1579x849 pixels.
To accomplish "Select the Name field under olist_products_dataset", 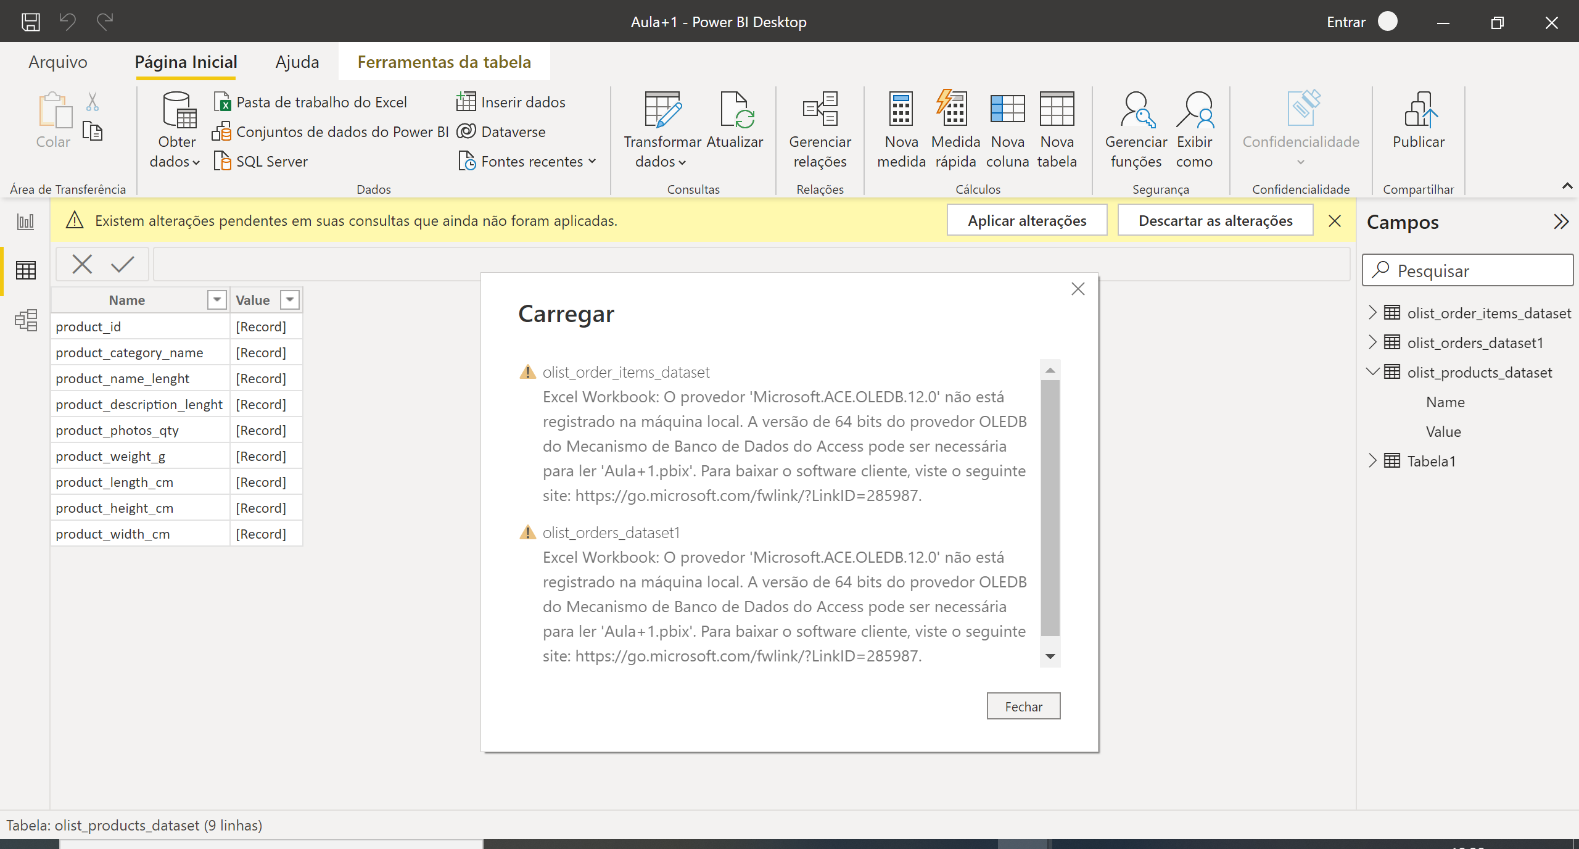I will (x=1445, y=402).
